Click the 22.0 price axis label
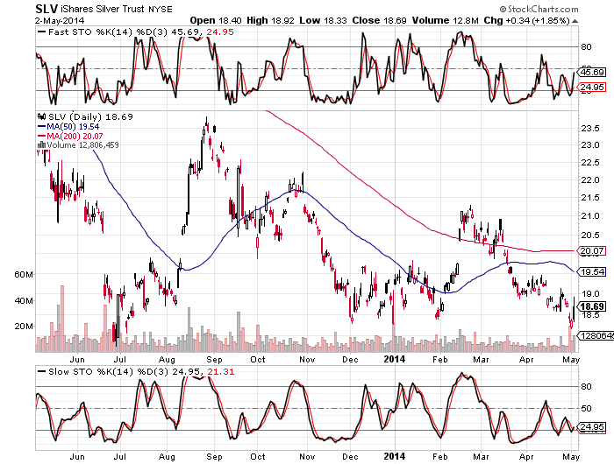614x464 pixels. point(590,180)
